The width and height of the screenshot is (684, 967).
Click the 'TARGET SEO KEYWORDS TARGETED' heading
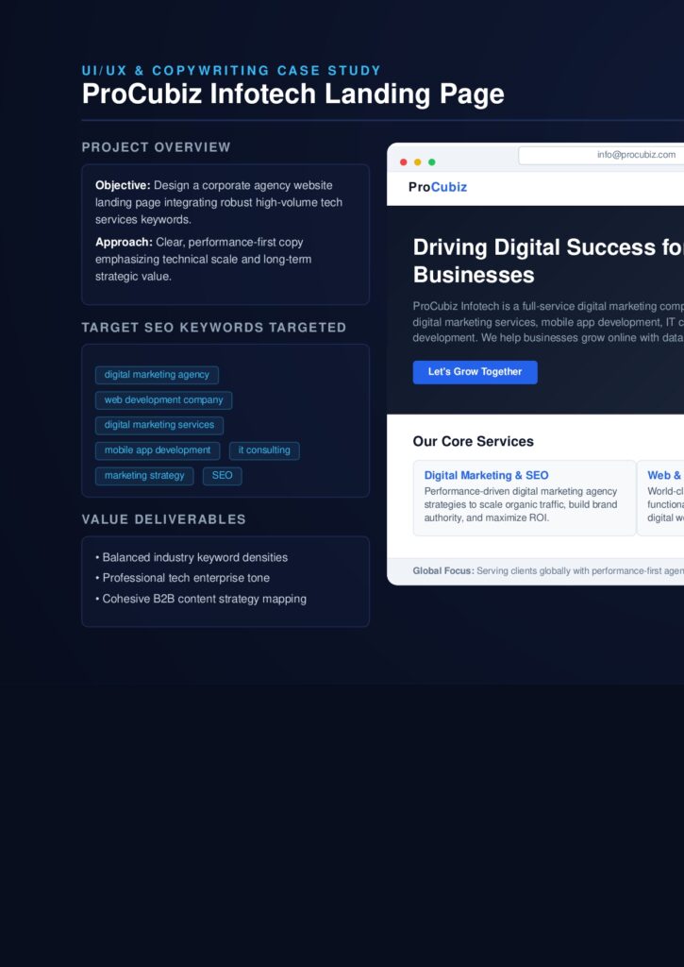click(214, 328)
